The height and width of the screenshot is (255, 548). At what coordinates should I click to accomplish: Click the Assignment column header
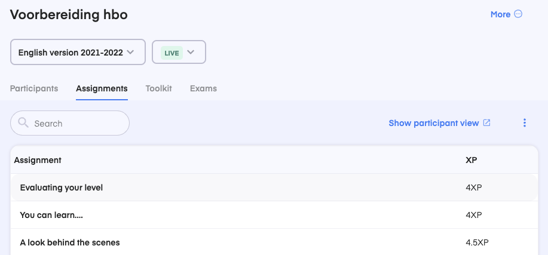[x=38, y=160]
